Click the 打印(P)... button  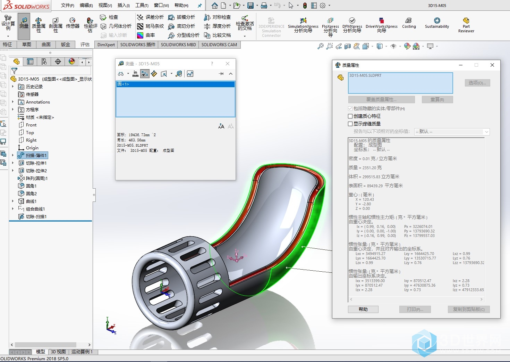click(x=415, y=309)
